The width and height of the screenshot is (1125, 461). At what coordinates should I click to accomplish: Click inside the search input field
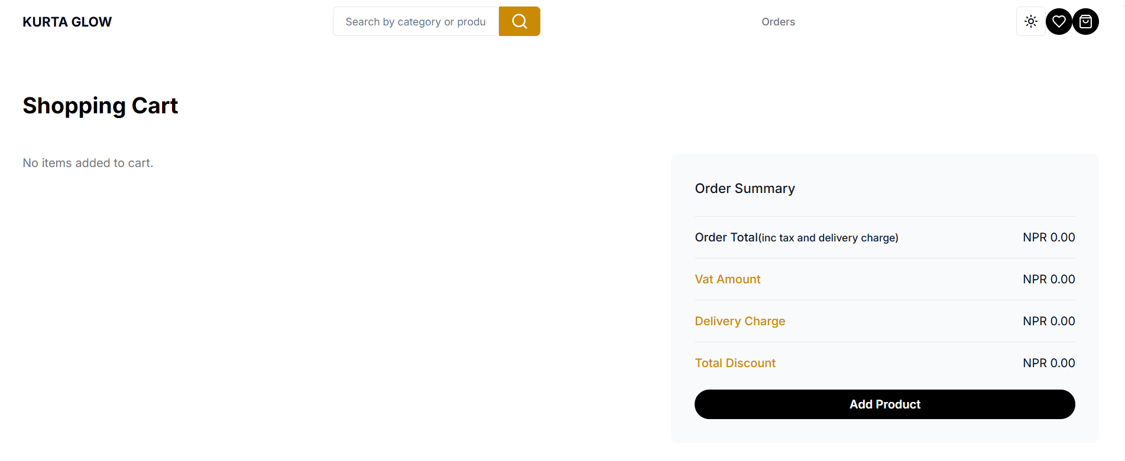(x=415, y=21)
